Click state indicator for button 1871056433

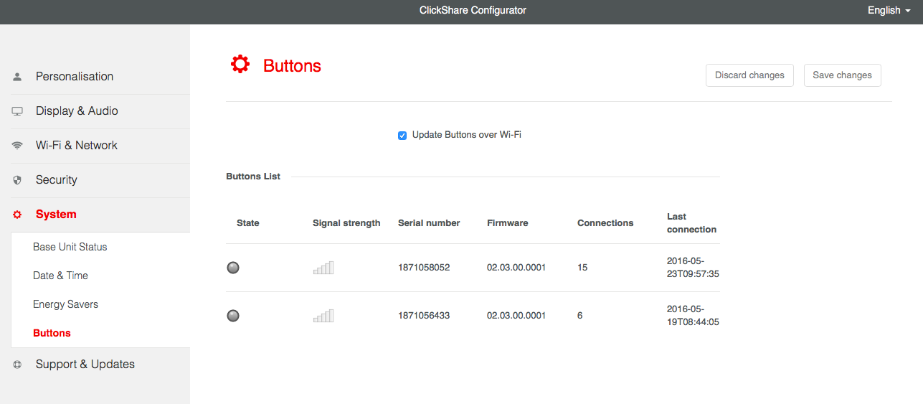click(233, 316)
